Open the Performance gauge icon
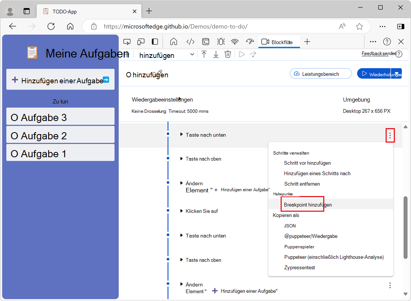 click(x=250, y=41)
